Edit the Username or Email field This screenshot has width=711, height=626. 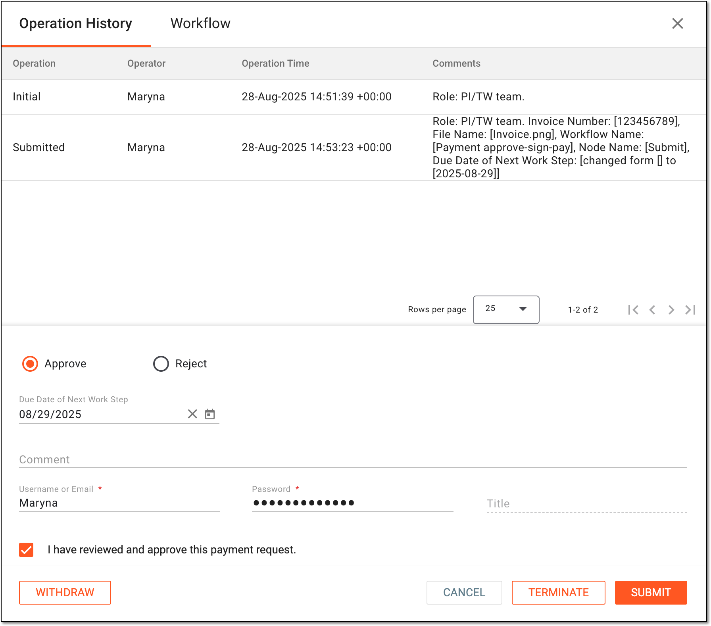point(119,503)
